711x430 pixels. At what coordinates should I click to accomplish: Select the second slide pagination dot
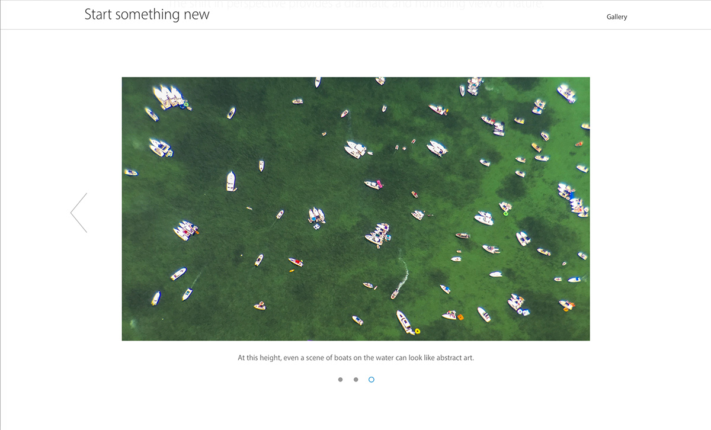pos(355,380)
